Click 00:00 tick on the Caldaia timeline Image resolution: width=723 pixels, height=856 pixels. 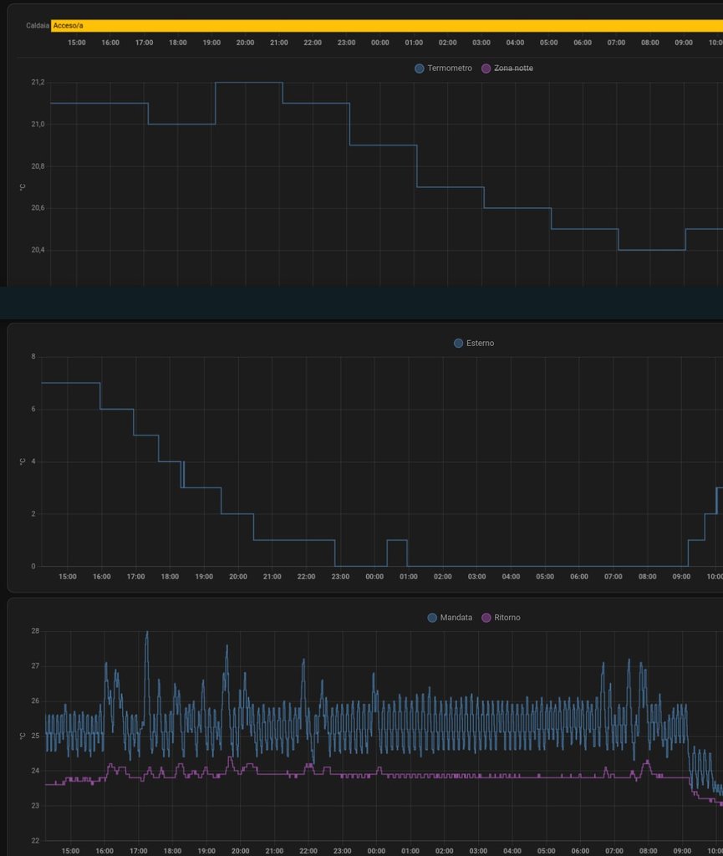[x=379, y=43]
